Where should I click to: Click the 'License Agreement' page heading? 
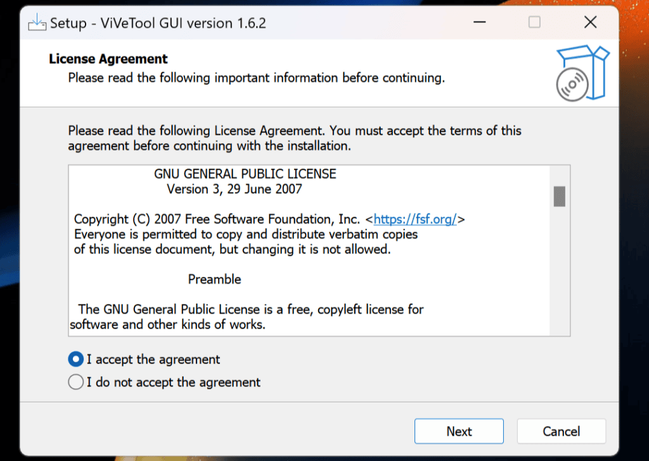pos(108,58)
